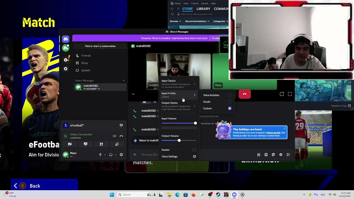Open Steam from the taskbar
Screen dimensions: 354x199
218,195
